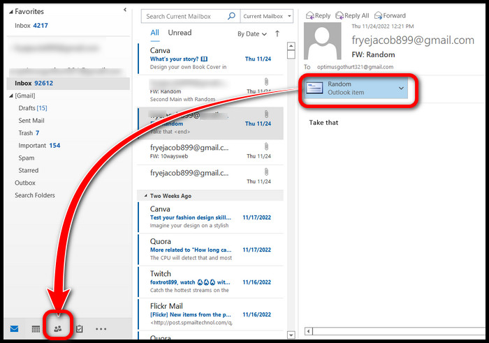Open the Tasks view icon
Image resolution: width=489 pixels, height=343 pixels.
(80, 328)
